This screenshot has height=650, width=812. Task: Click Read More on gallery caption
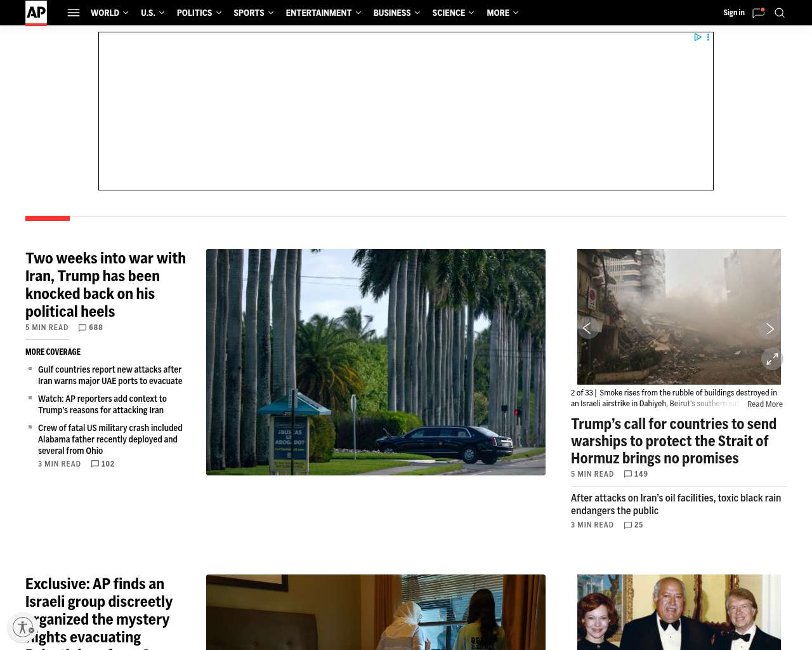(x=764, y=404)
